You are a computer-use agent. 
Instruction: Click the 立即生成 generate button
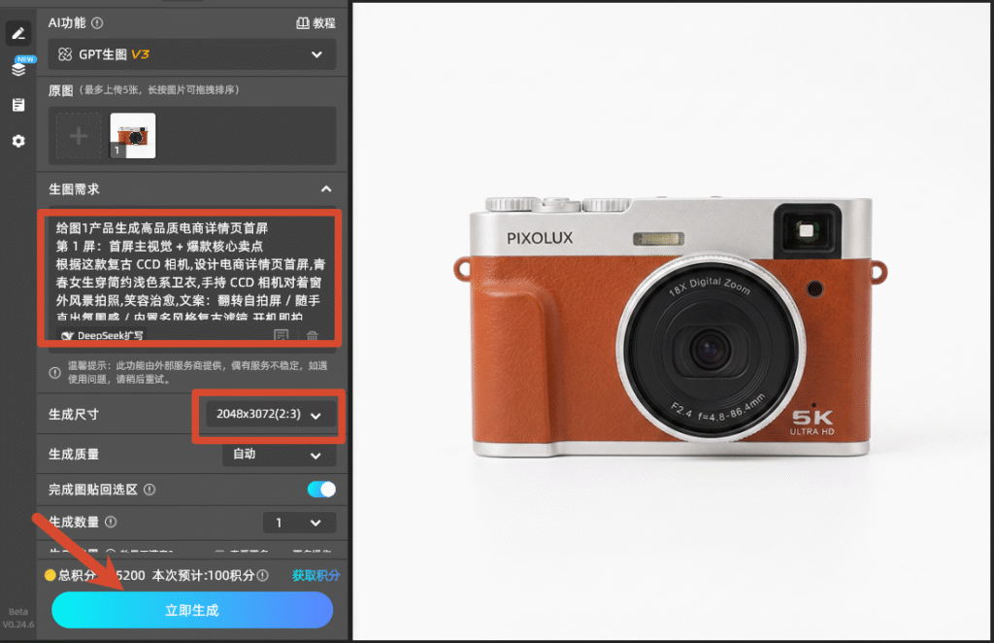tap(192, 610)
